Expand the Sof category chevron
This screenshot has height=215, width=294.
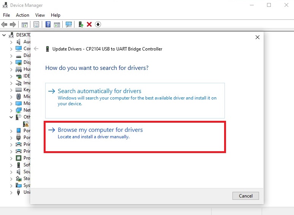tap(11, 165)
